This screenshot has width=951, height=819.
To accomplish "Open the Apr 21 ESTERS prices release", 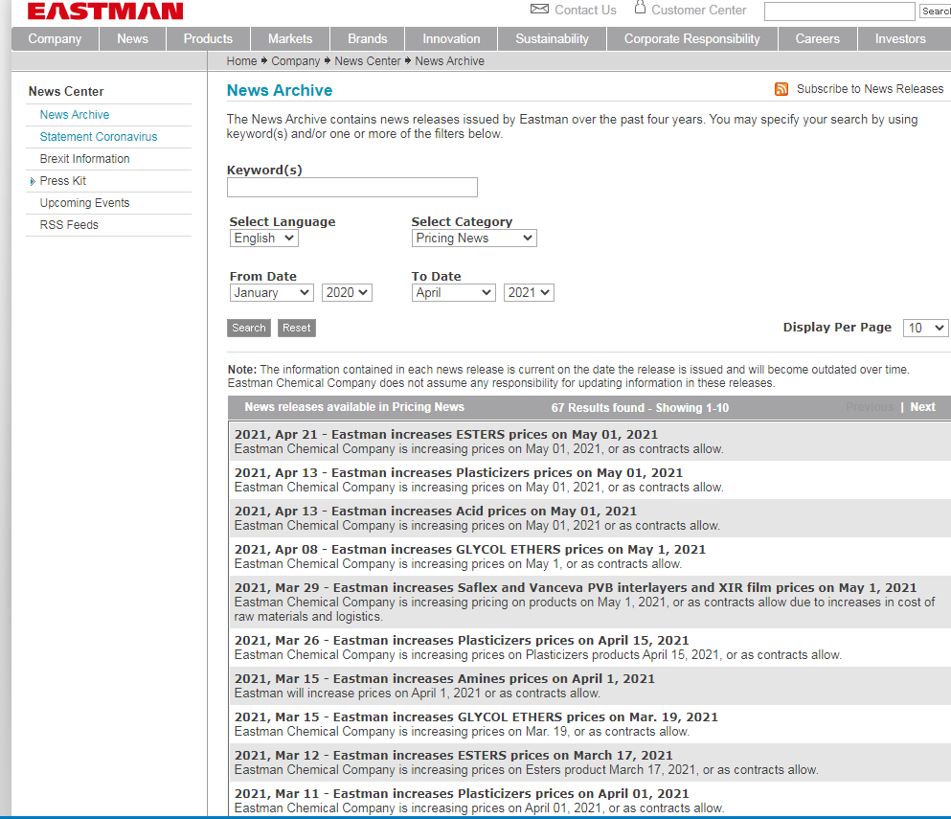I will coord(446,435).
